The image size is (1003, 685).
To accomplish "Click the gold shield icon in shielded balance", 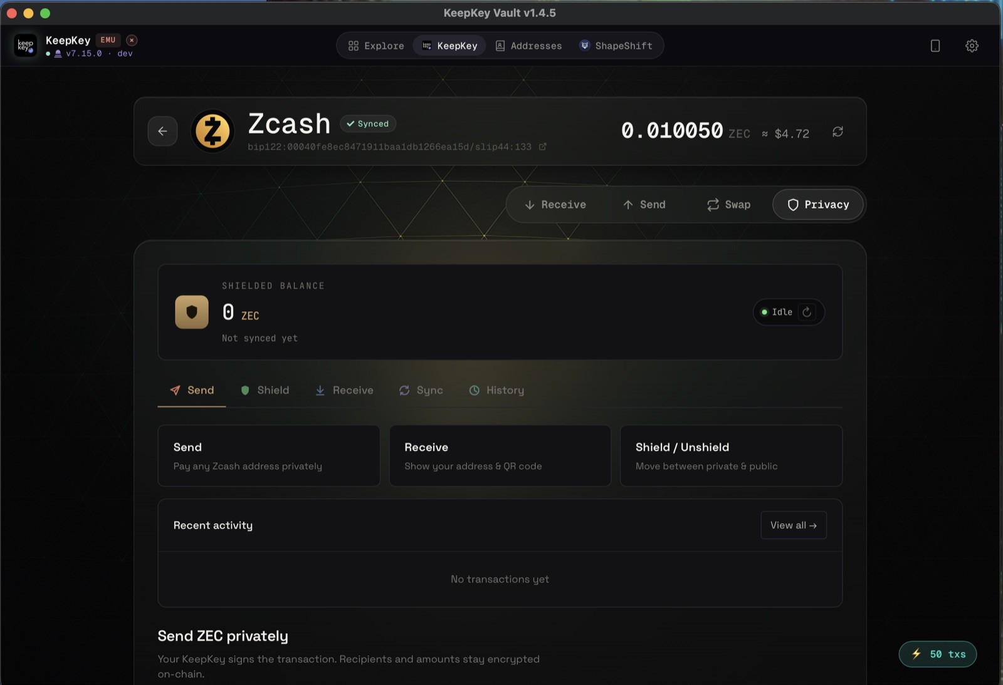I will [192, 312].
